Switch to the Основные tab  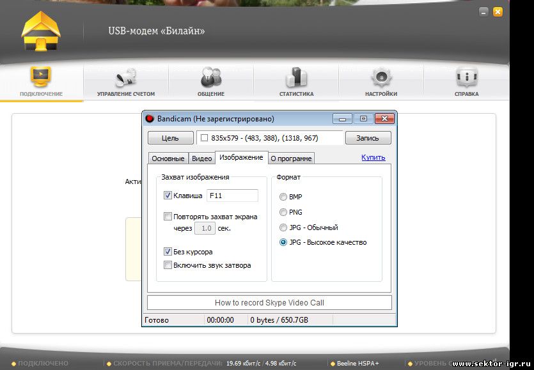[168, 158]
